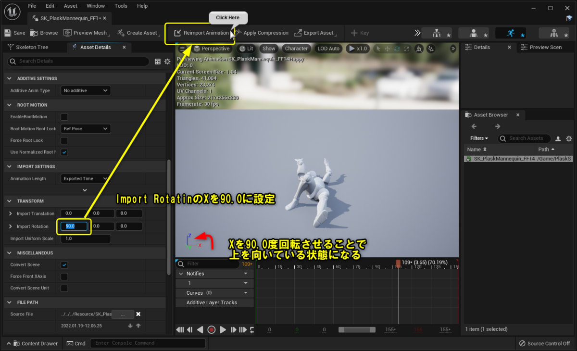The image size is (577, 351).
Task: Open the Asset Details settings gear
Action: [167, 62]
